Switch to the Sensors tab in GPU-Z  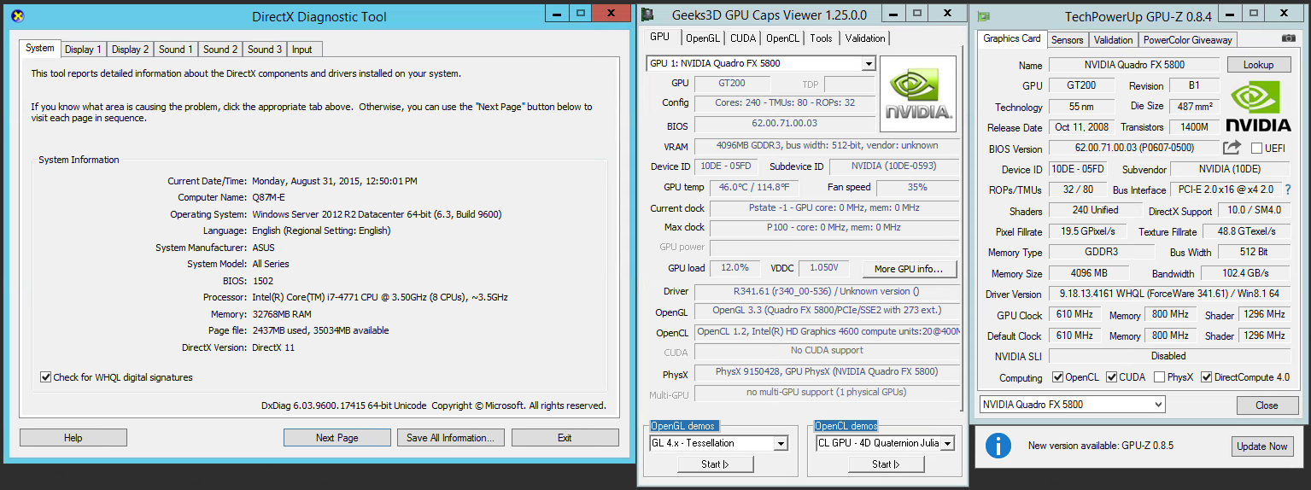pos(1068,40)
